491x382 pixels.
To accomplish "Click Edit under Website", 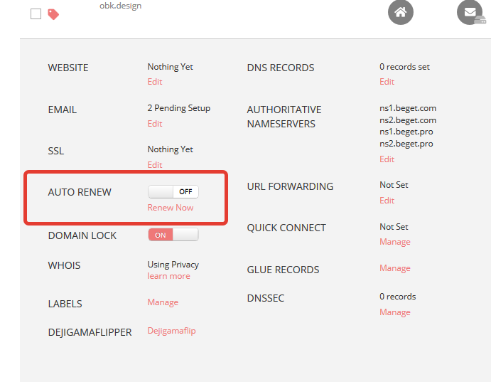I will click(155, 82).
